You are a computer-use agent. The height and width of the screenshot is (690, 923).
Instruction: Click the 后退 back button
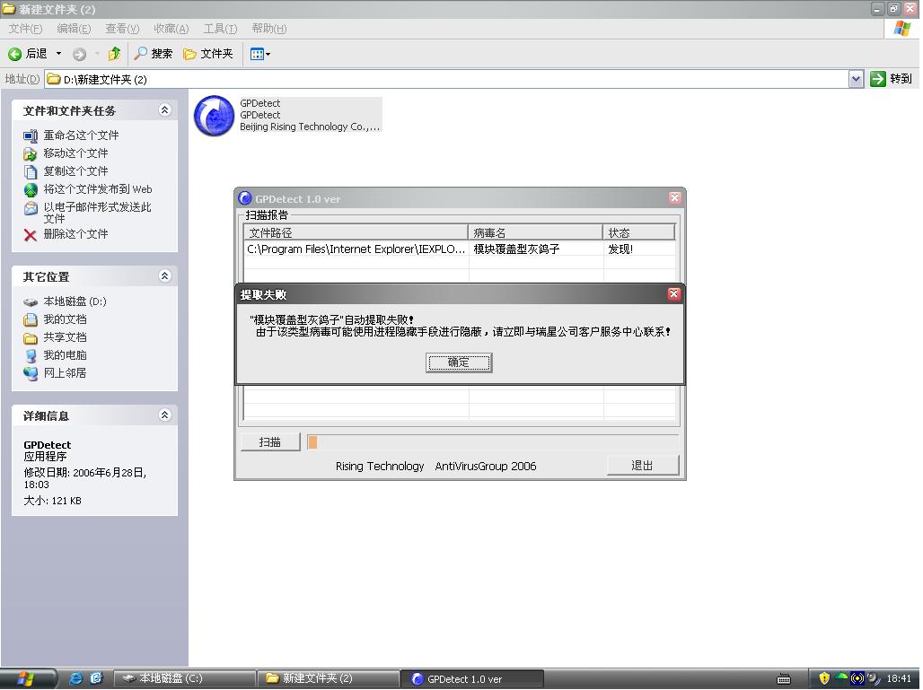point(28,54)
